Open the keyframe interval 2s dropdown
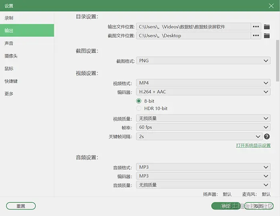The width and height of the screenshot is (280, 216). pos(199,137)
